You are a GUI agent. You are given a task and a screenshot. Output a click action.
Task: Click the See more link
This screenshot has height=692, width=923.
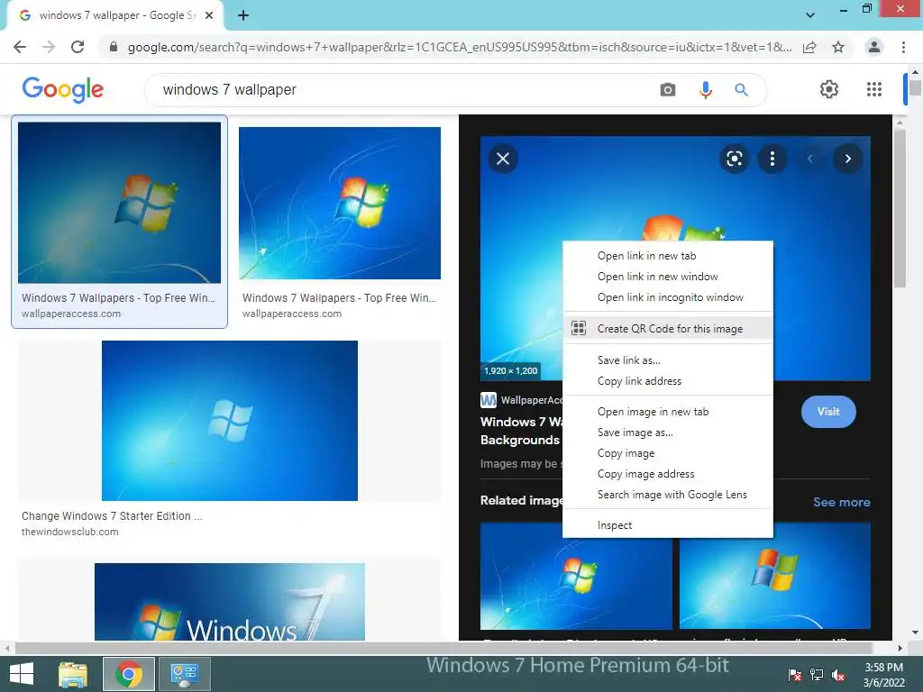pyautogui.click(x=841, y=502)
